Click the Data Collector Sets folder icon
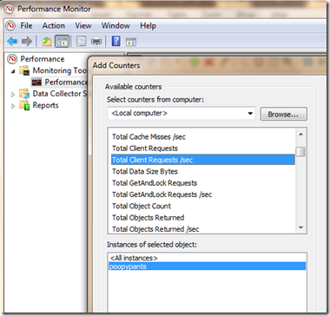The image size is (330, 316). (25, 94)
